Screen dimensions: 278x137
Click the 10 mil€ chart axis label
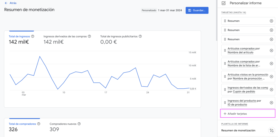pyautogui.click(x=192, y=66)
